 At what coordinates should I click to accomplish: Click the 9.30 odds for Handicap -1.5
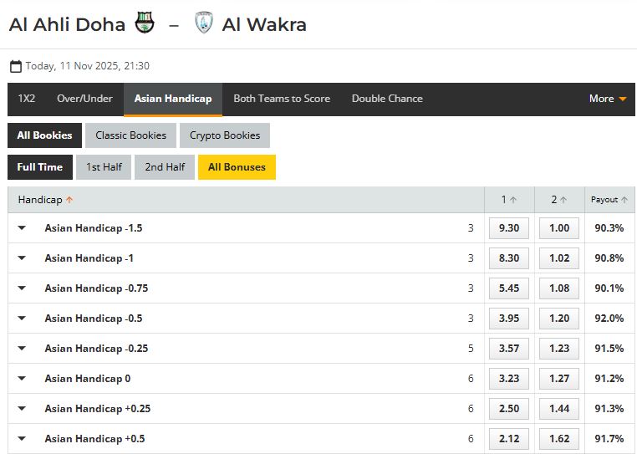click(x=509, y=228)
